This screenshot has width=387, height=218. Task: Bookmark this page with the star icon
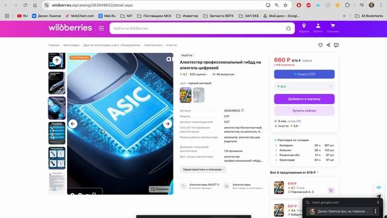tap(285, 5)
